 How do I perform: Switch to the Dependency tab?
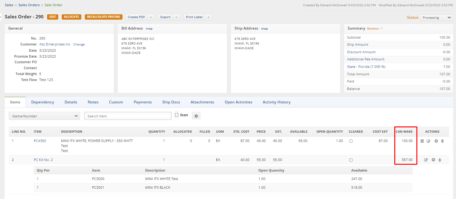pyautogui.click(x=43, y=102)
